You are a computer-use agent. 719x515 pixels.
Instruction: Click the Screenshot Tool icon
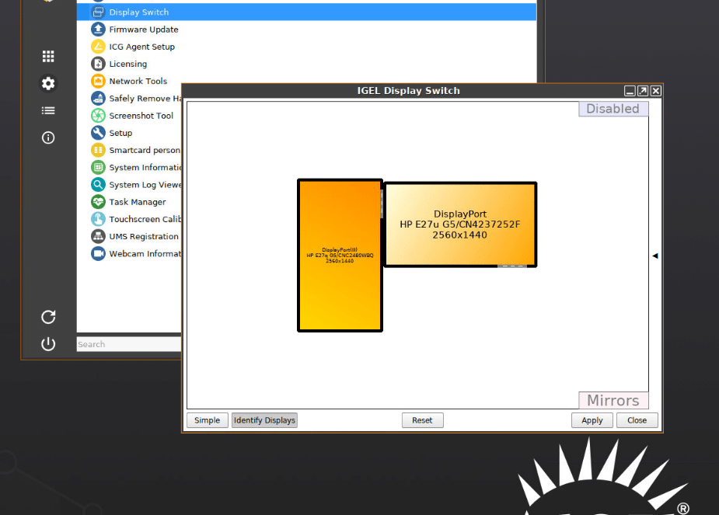click(98, 116)
